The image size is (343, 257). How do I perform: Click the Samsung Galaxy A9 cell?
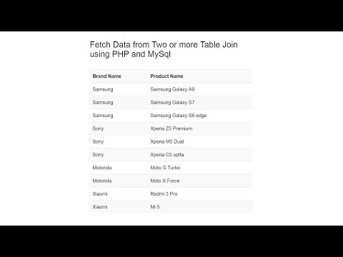[x=172, y=89]
